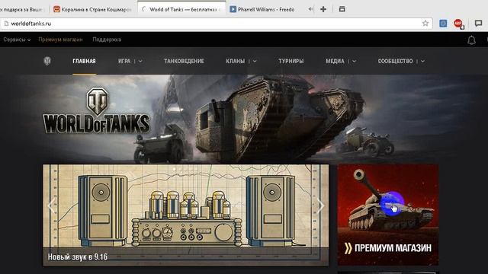Open a new tab with the plus icon

point(323,9)
